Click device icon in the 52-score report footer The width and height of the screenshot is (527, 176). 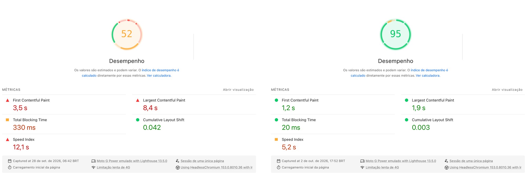[94, 161]
